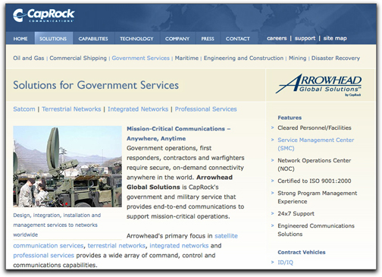
Task: Click the Satcom section link
Action: (x=24, y=109)
